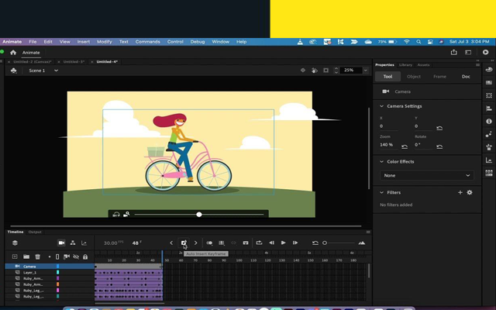
Task: Open the Color Effects dropdown showing None
Action: click(x=426, y=175)
